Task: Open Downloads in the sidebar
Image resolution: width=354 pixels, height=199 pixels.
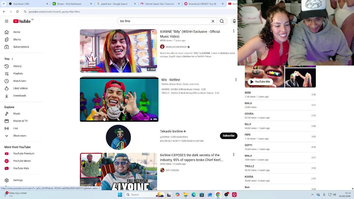Action: (19, 96)
